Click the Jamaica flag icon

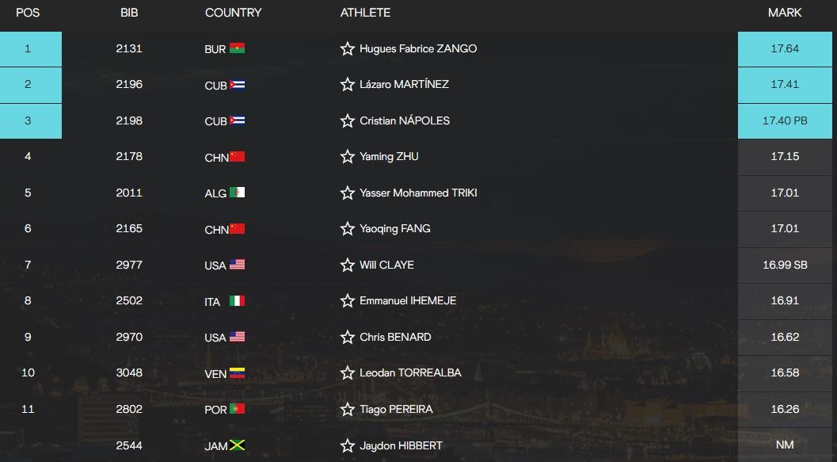click(237, 445)
